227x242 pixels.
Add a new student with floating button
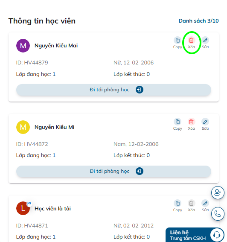coord(218,192)
